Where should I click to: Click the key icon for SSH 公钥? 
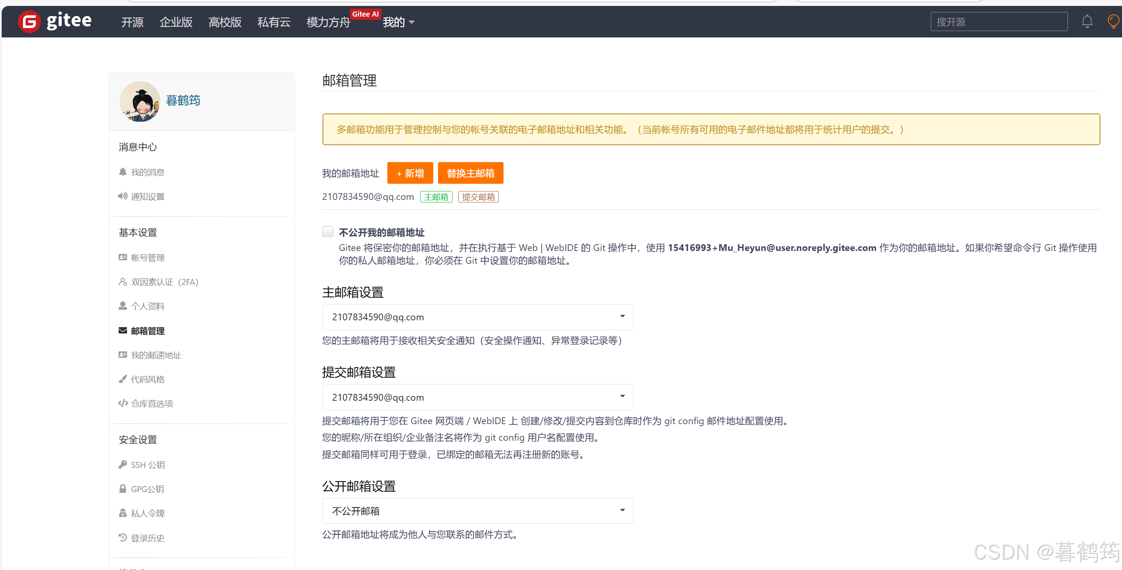[x=123, y=464]
